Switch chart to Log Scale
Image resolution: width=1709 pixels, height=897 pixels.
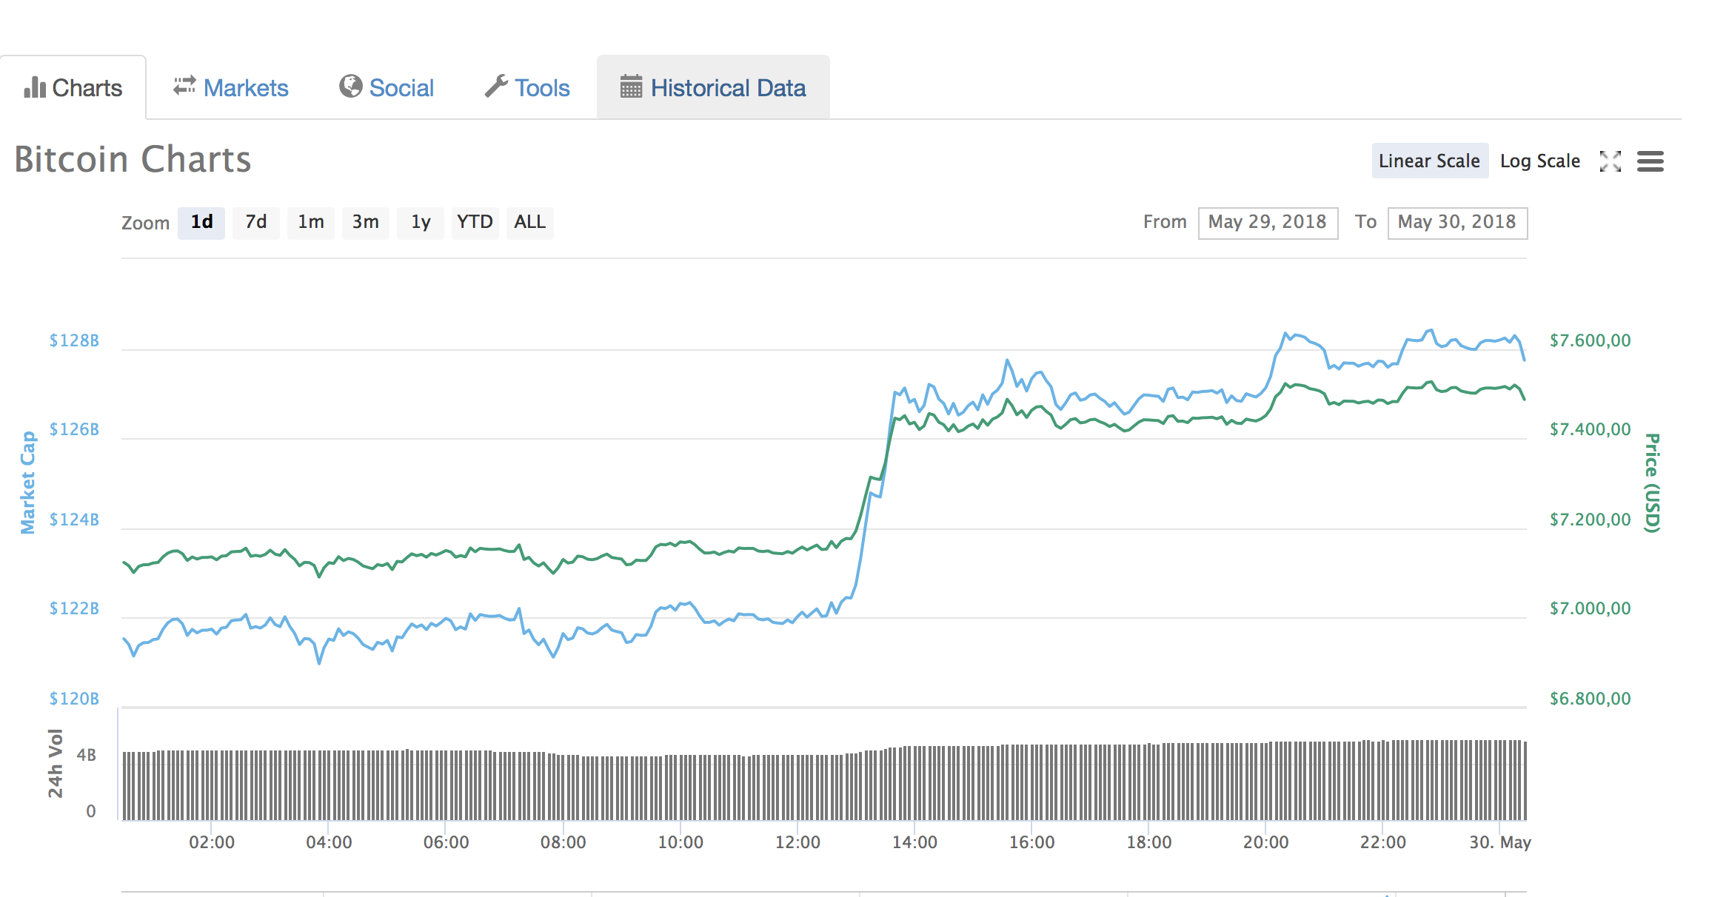coord(1539,161)
